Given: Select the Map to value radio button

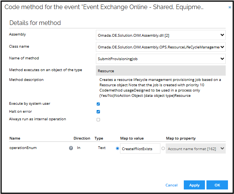Looking at the screenshot, I should click(118, 149).
